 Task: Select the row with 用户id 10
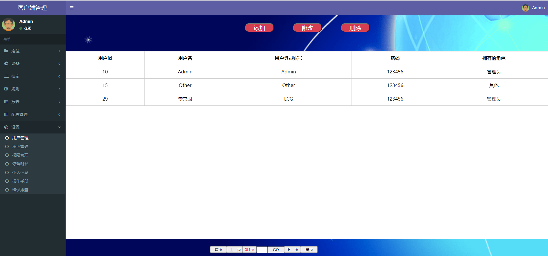[x=307, y=72]
